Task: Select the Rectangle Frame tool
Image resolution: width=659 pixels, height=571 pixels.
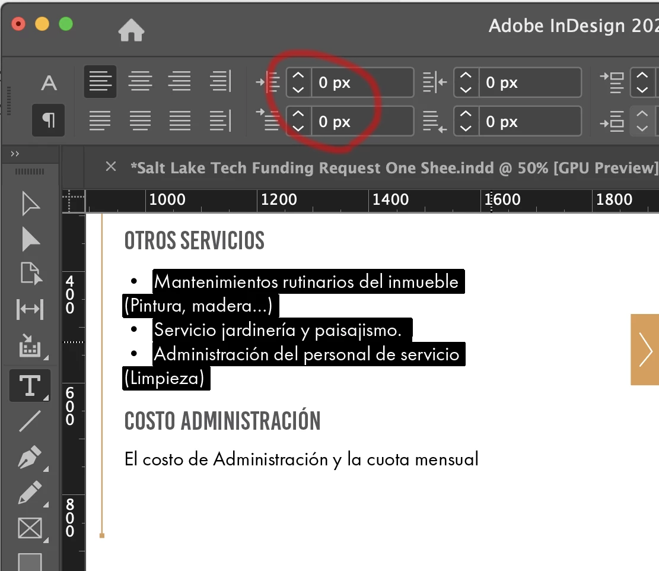Action: (30, 528)
